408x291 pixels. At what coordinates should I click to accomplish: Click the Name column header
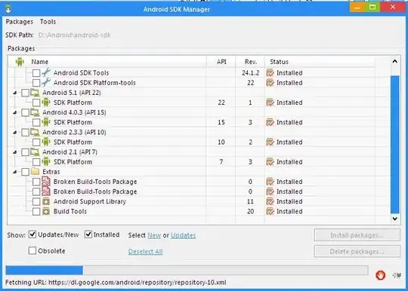click(107, 62)
